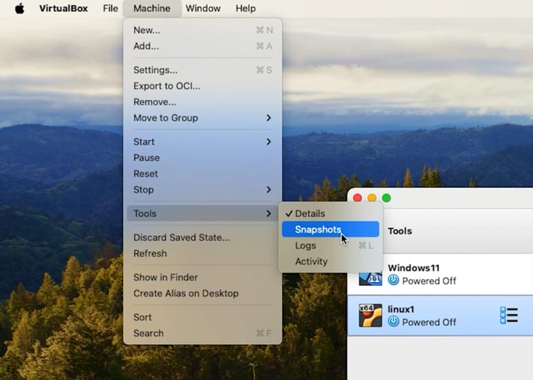Choose Remove... menu entry
The height and width of the screenshot is (380, 533).
(203, 102)
